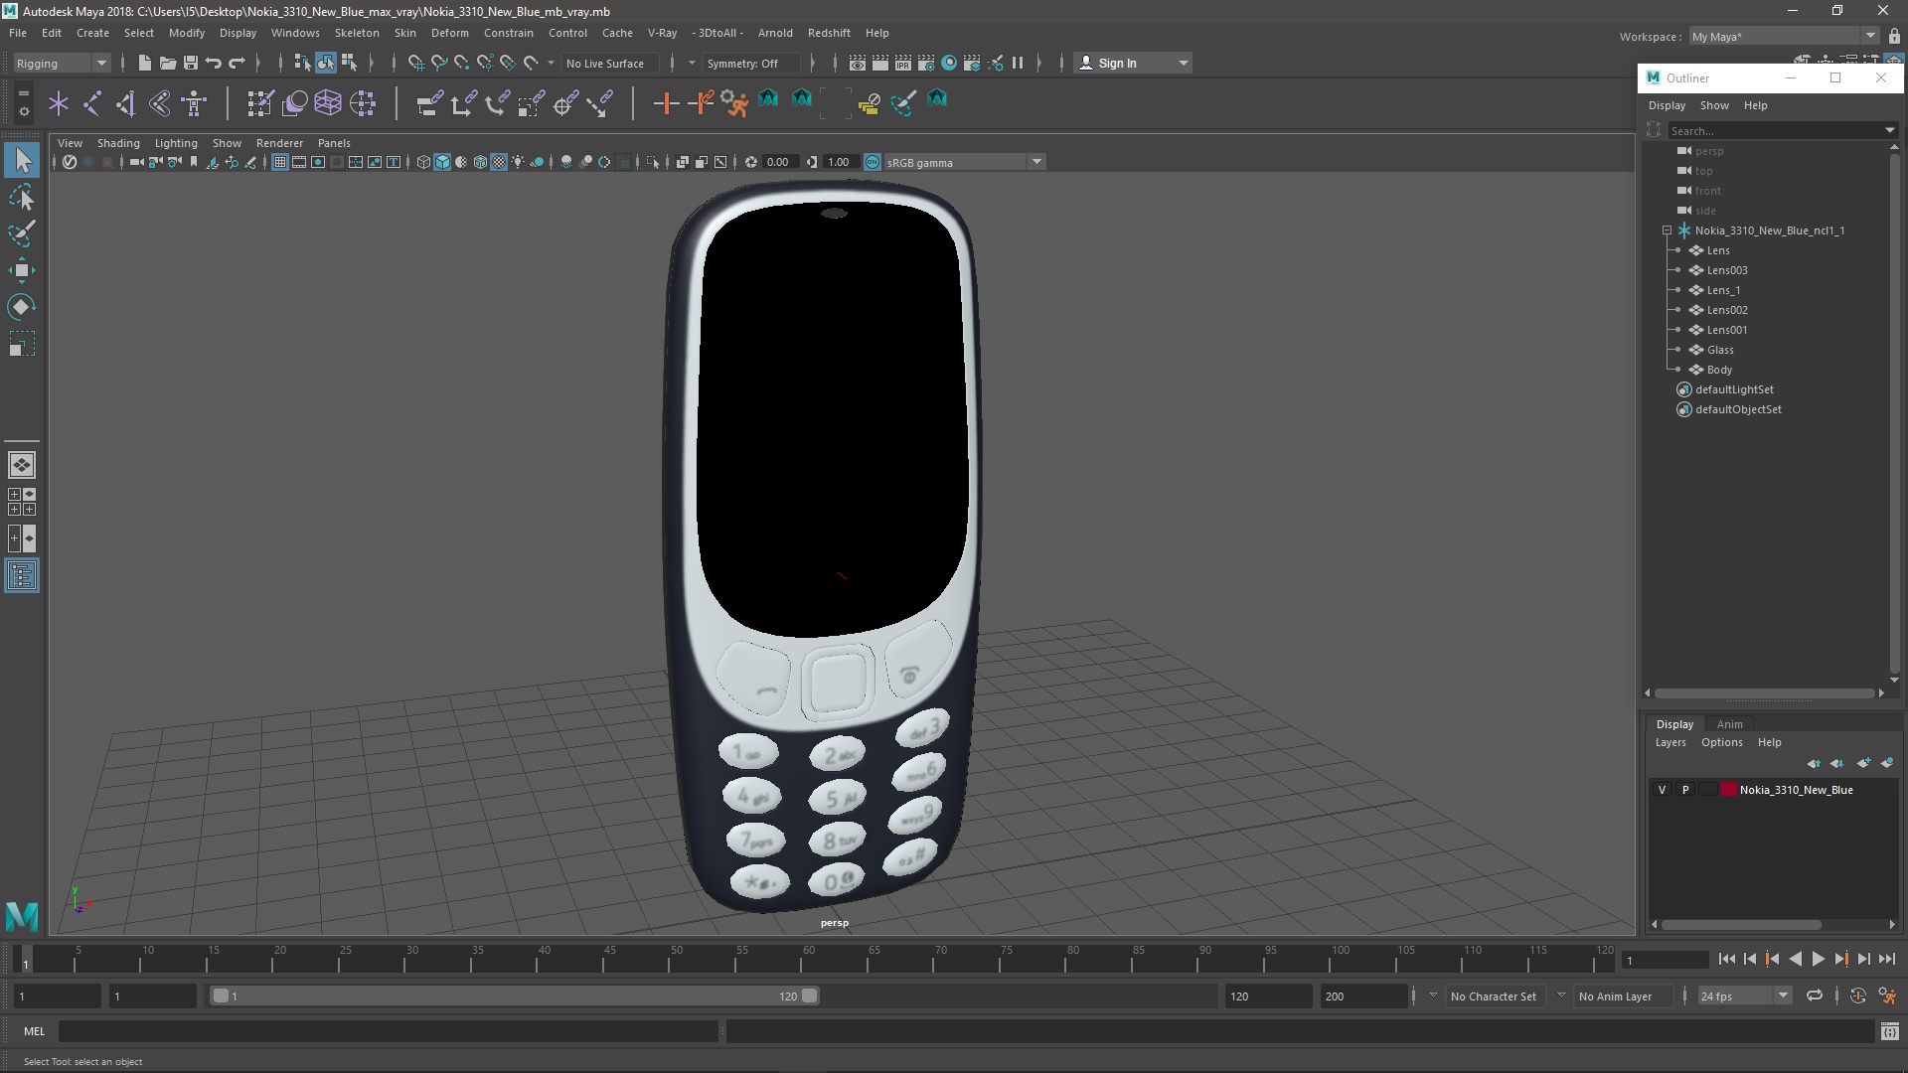
Task: Click the Render Current Frame clapper icon
Action: click(880, 63)
